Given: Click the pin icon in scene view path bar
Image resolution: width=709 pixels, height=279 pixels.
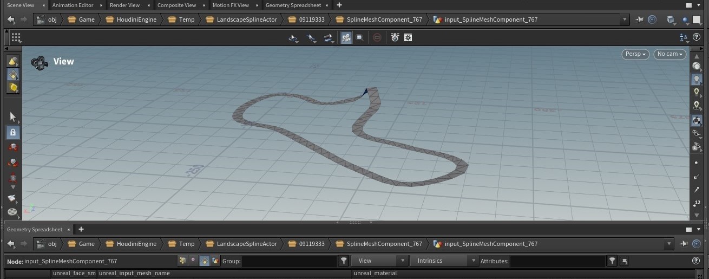Looking at the screenshot, I should click(639, 20).
